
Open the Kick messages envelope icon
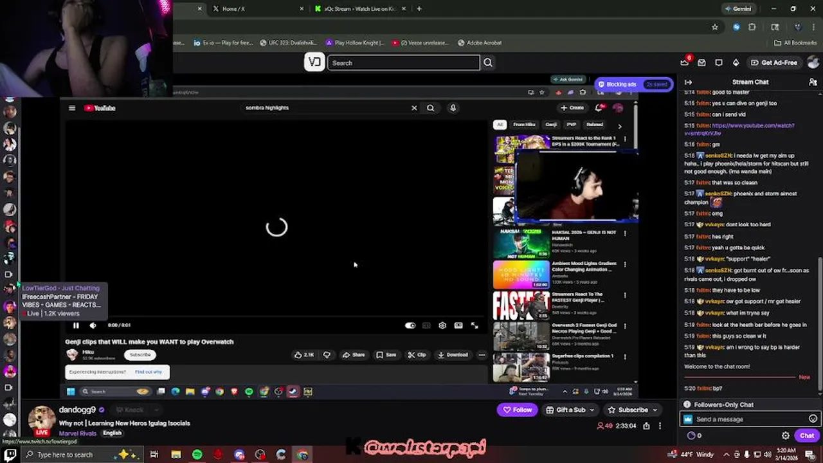701,62
